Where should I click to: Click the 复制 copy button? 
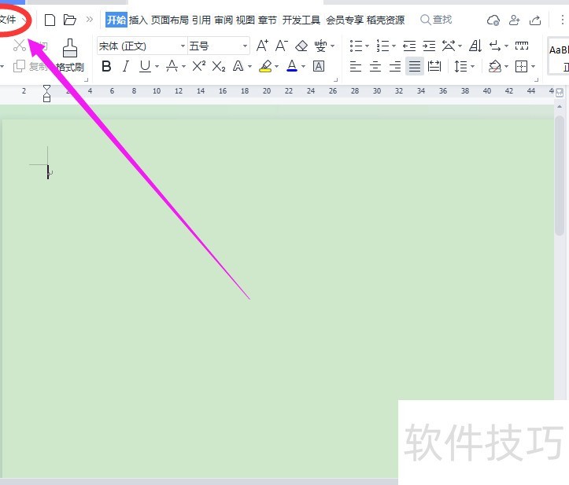(30, 66)
